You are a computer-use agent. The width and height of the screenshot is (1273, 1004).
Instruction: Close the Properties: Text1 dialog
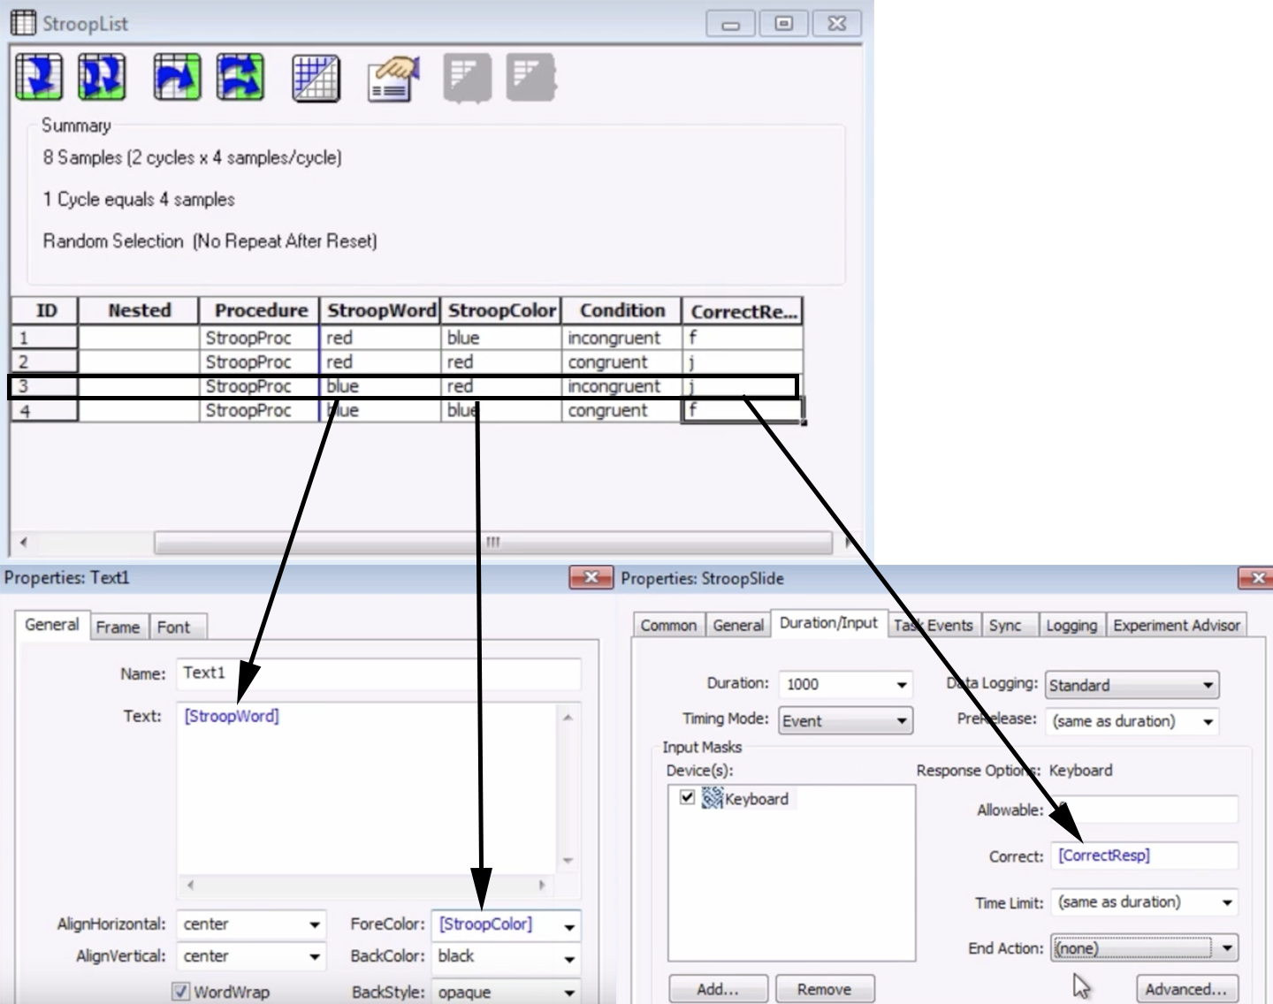[591, 578]
